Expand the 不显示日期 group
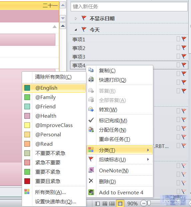The width and height of the screenshot is (191, 207). (76, 18)
